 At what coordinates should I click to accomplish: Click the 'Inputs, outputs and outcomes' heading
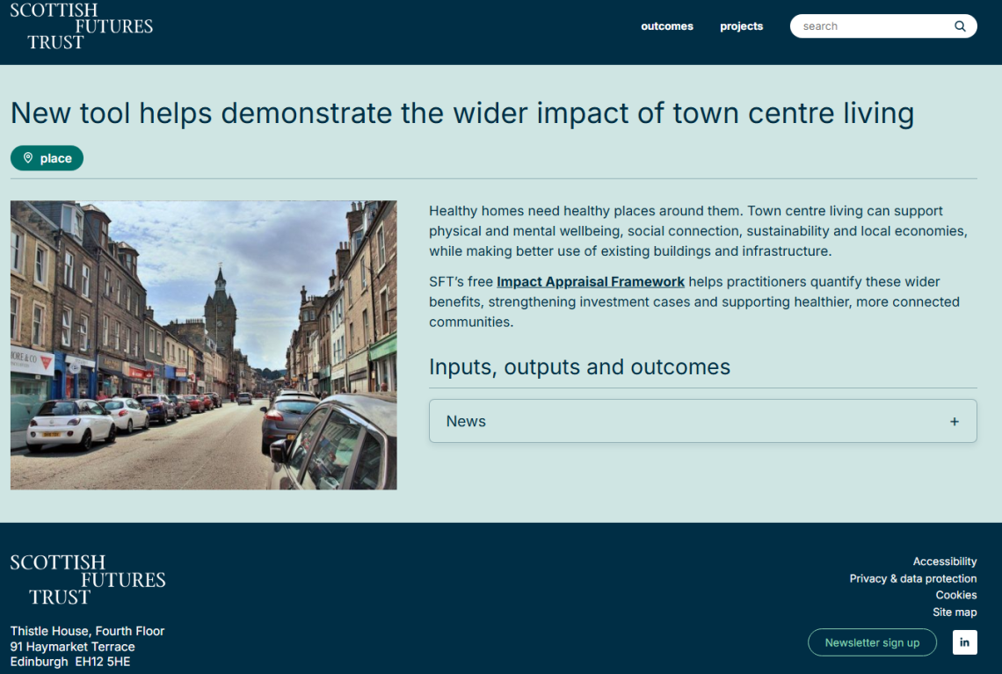point(579,366)
